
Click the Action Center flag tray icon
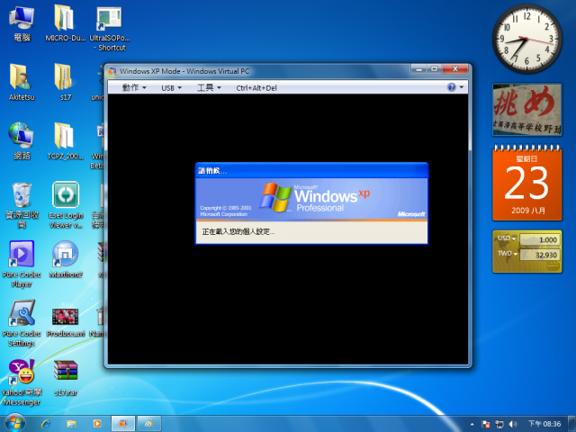click(486, 424)
